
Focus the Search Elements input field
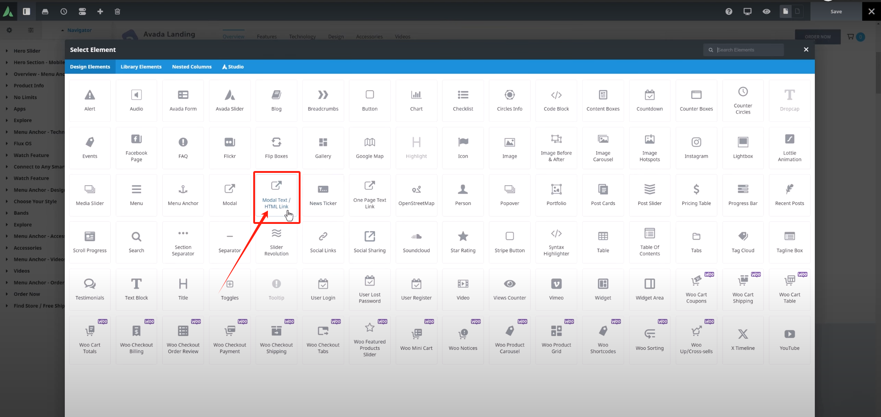pos(748,50)
